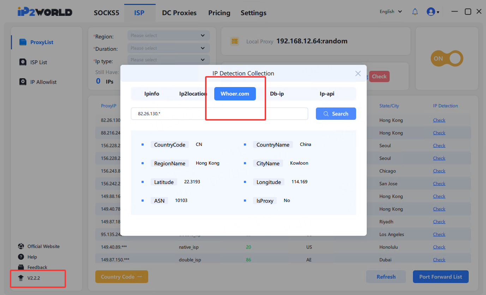Click Check link in Honolulu row
Viewport: 486px width, 295px height.
tap(439, 247)
